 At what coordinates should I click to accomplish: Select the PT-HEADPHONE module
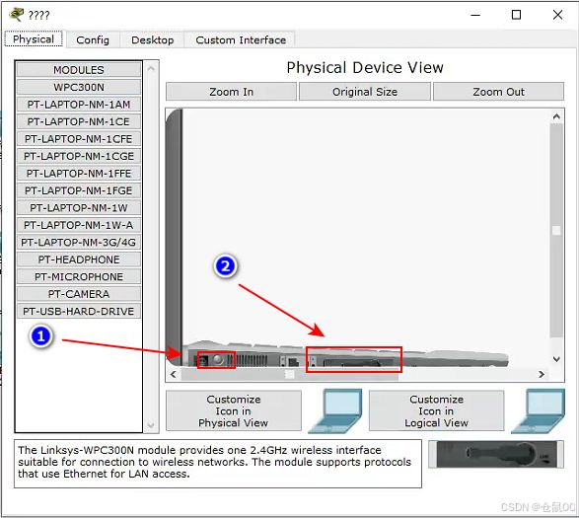(79, 259)
